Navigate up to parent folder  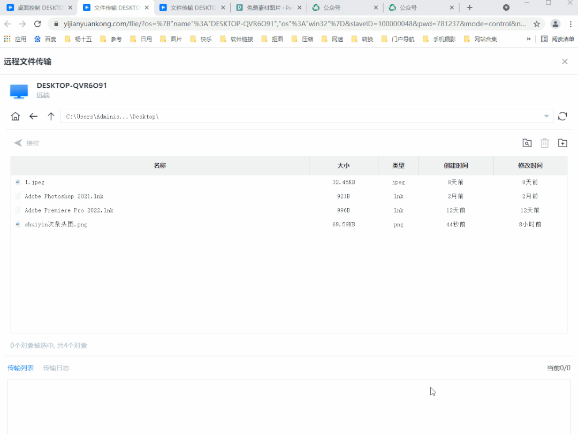click(51, 117)
